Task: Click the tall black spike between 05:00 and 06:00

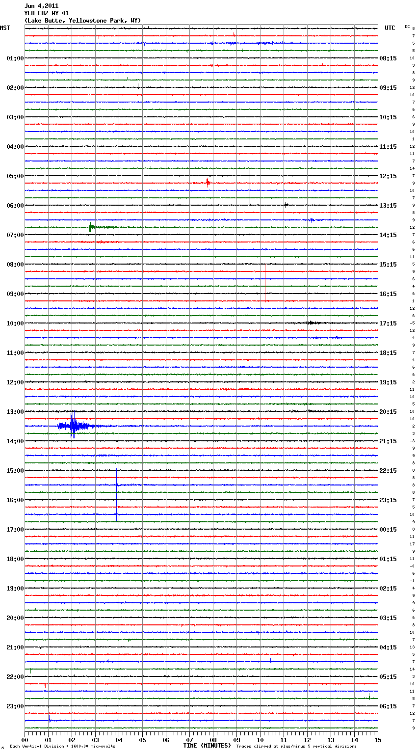Action: coord(250,187)
